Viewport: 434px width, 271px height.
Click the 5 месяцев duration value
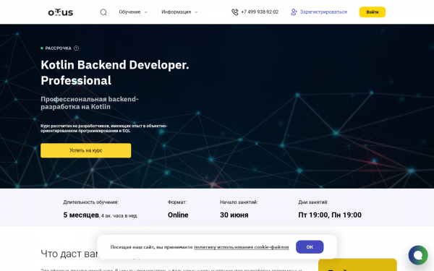coord(81,215)
